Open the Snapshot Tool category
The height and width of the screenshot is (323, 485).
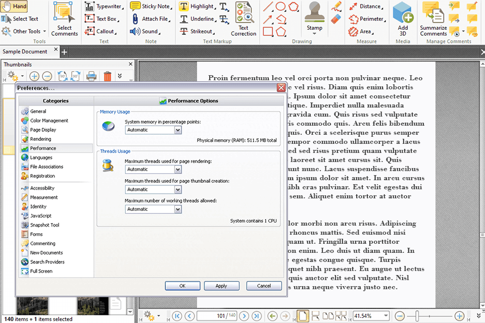[x=44, y=225]
